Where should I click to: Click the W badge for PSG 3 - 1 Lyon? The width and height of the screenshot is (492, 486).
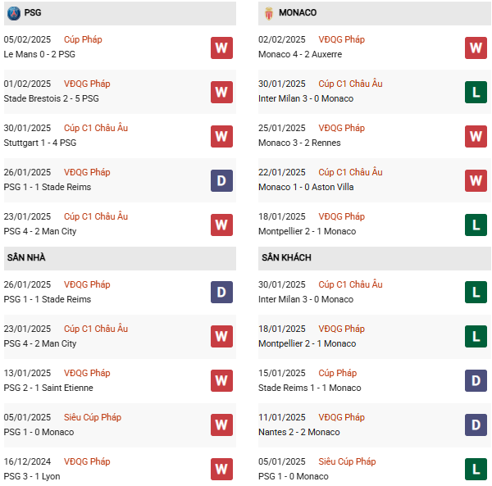coord(221,470)
